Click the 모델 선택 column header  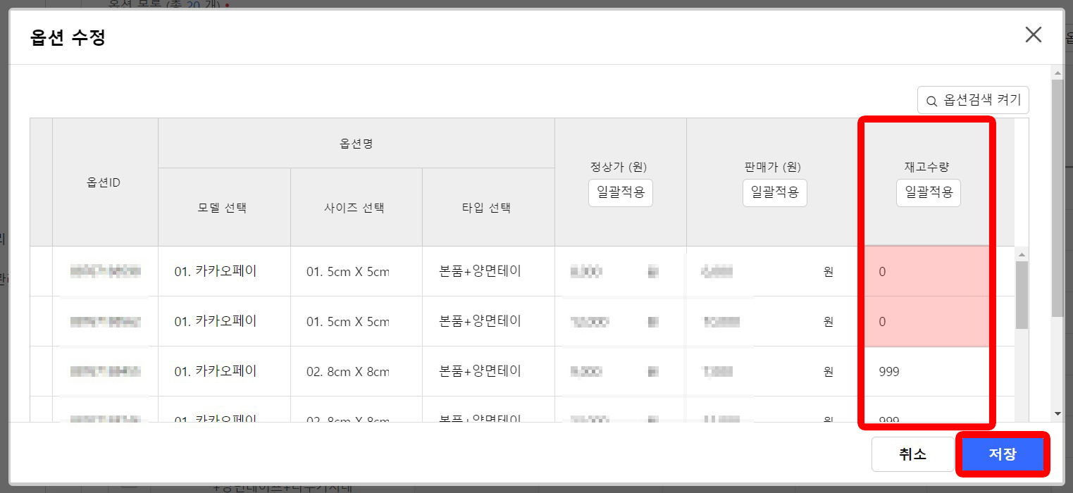click(224, 206)
